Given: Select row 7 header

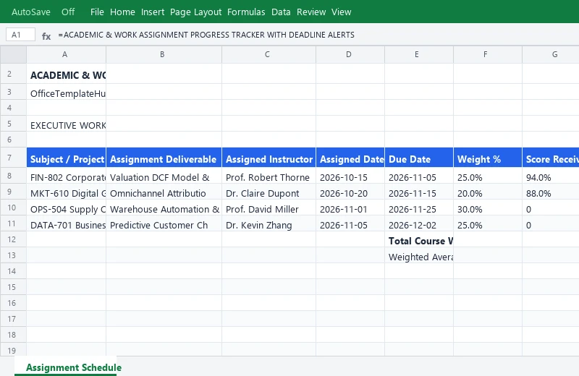Looking at the screenshot, I should pyautogui.click(x=13, y=158).
